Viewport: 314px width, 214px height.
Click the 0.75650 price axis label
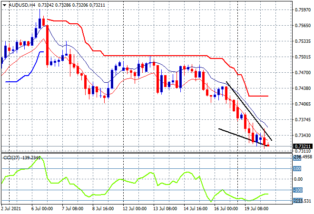click(x=303, y=25)
